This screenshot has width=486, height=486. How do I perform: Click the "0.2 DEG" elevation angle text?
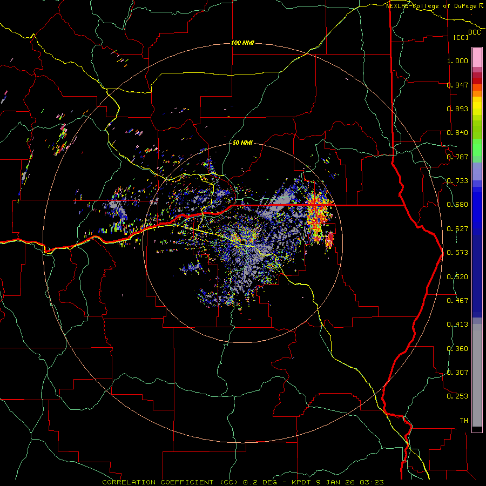point(261,482)
